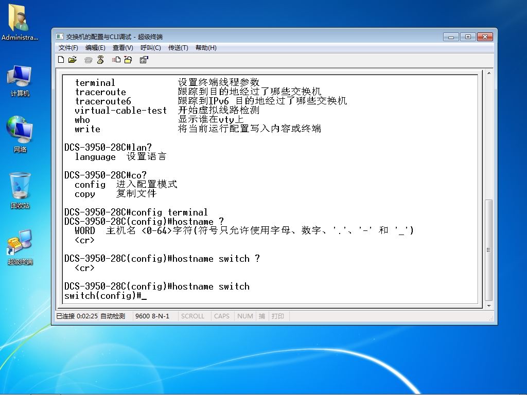Viewport: 527px width, 395px height.
Task: Click the line DCS-3950-28C#config terminal
Action: 136,212
